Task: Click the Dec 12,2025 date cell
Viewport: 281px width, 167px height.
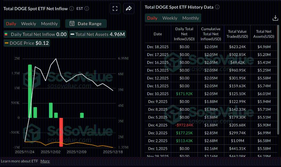Action: (x=158, y=78)
